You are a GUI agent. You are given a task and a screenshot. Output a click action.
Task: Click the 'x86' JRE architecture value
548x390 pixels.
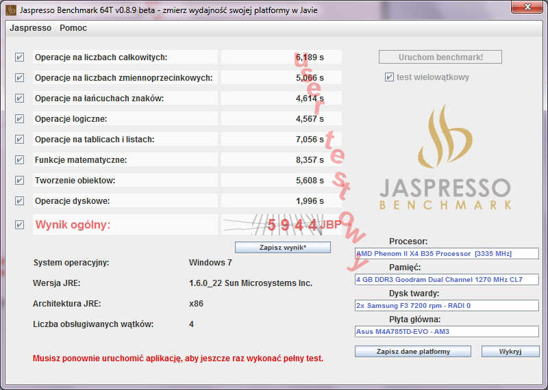point(196,303)
